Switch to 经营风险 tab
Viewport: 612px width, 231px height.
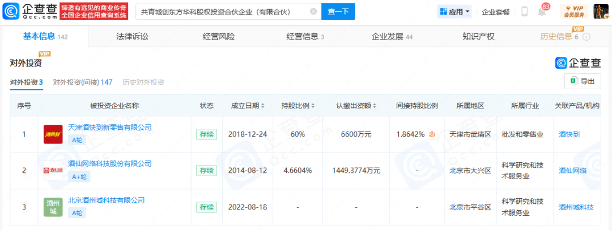[219, 37]
